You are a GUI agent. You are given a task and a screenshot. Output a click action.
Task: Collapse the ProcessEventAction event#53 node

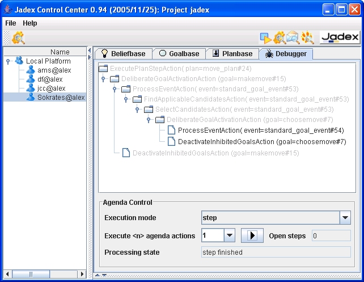coord(115,90)
